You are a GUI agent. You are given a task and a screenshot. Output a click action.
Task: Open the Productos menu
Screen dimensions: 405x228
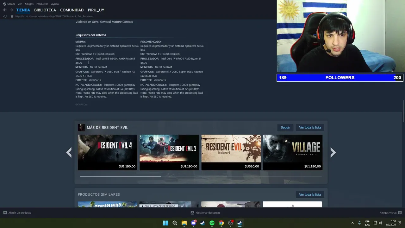(x=42, y=4)
